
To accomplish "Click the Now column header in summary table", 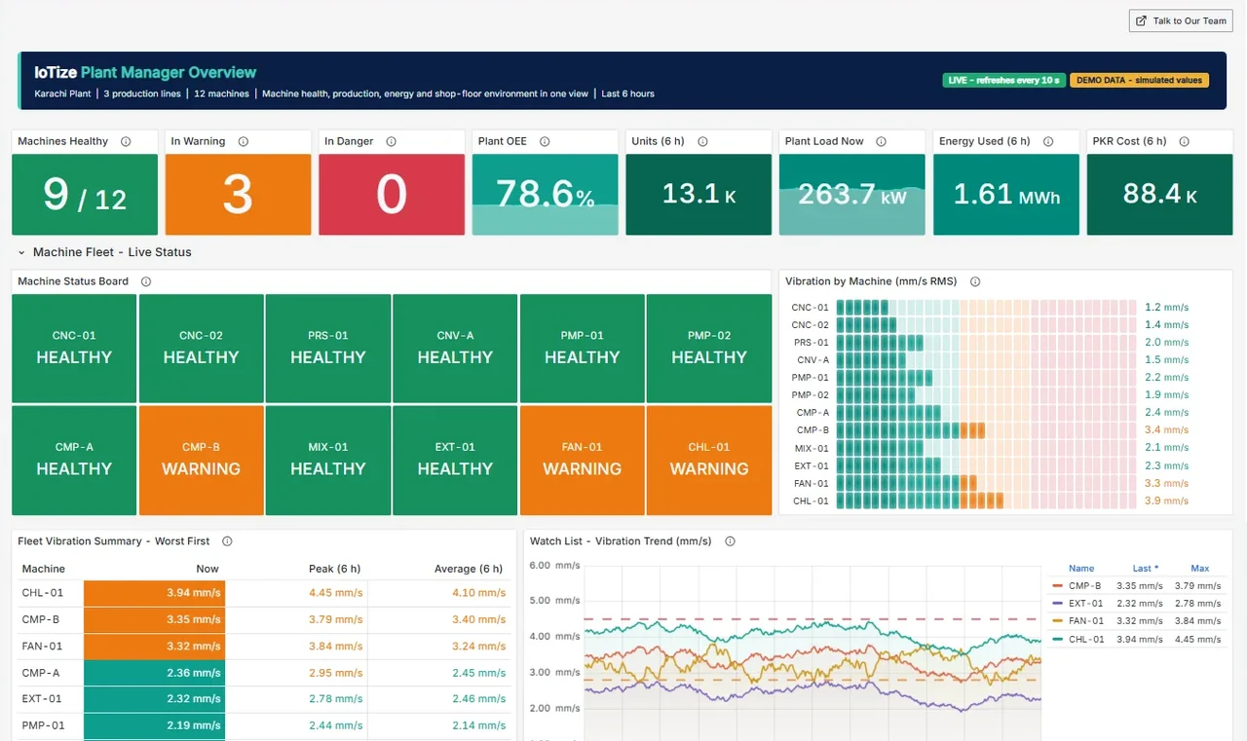I will [x=208, y=569].
